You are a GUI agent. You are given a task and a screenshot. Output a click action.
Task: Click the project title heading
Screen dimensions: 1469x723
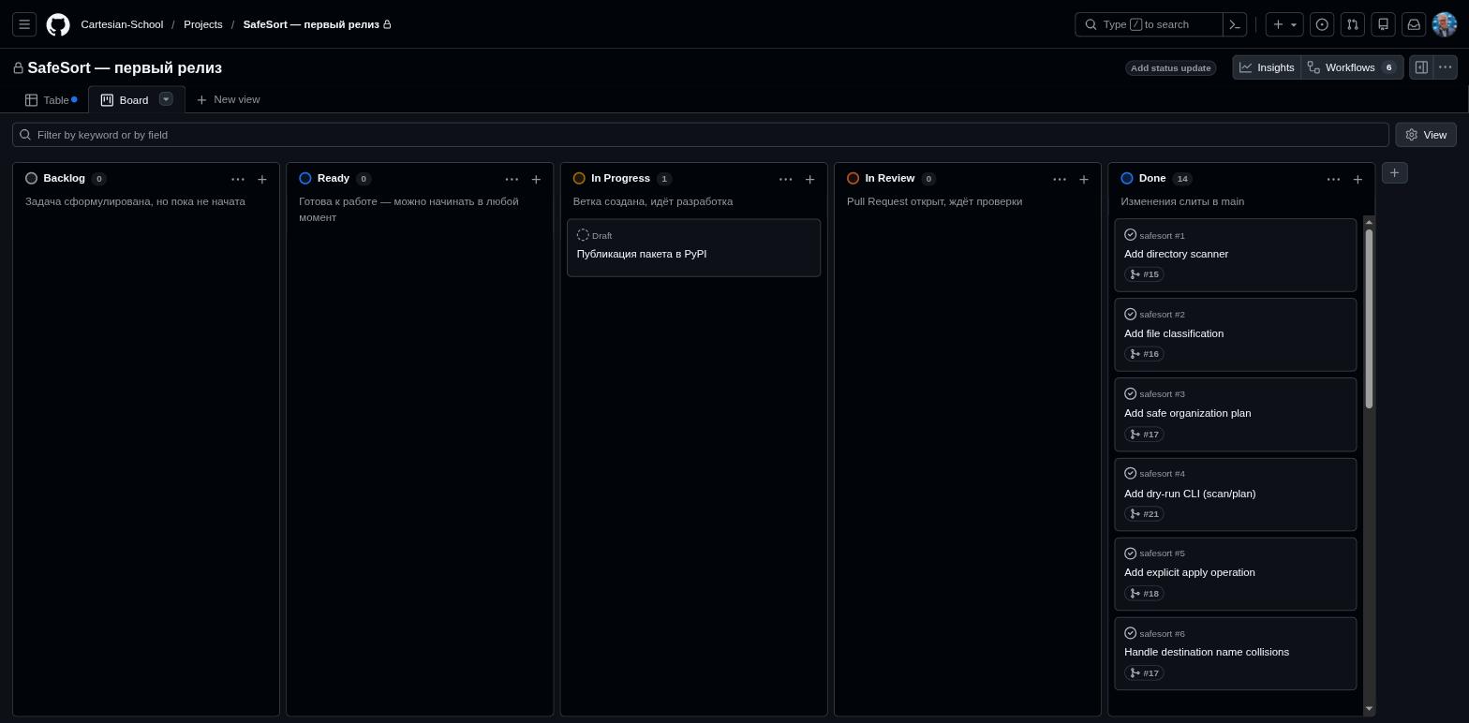tap(125, 67)
